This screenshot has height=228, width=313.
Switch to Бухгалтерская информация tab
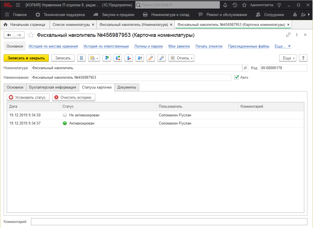tap(53, 87)
